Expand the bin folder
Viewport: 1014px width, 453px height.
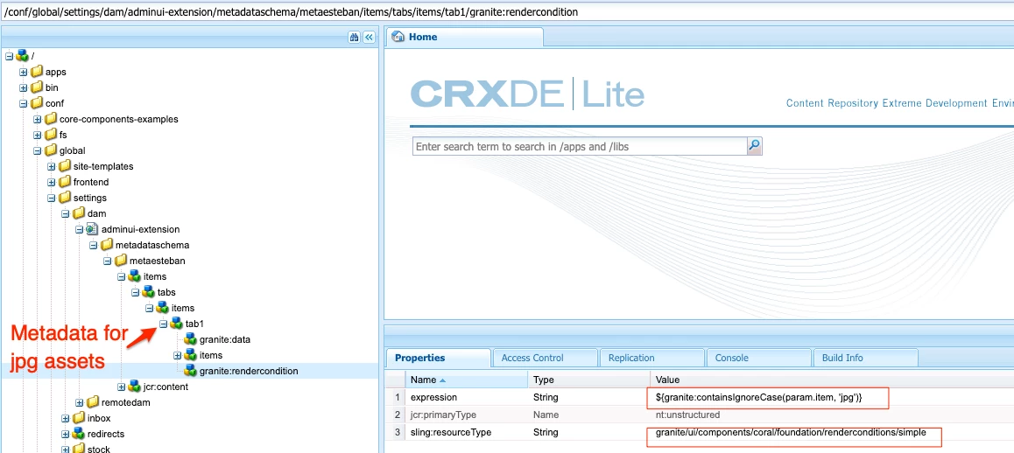coord(24,87)
